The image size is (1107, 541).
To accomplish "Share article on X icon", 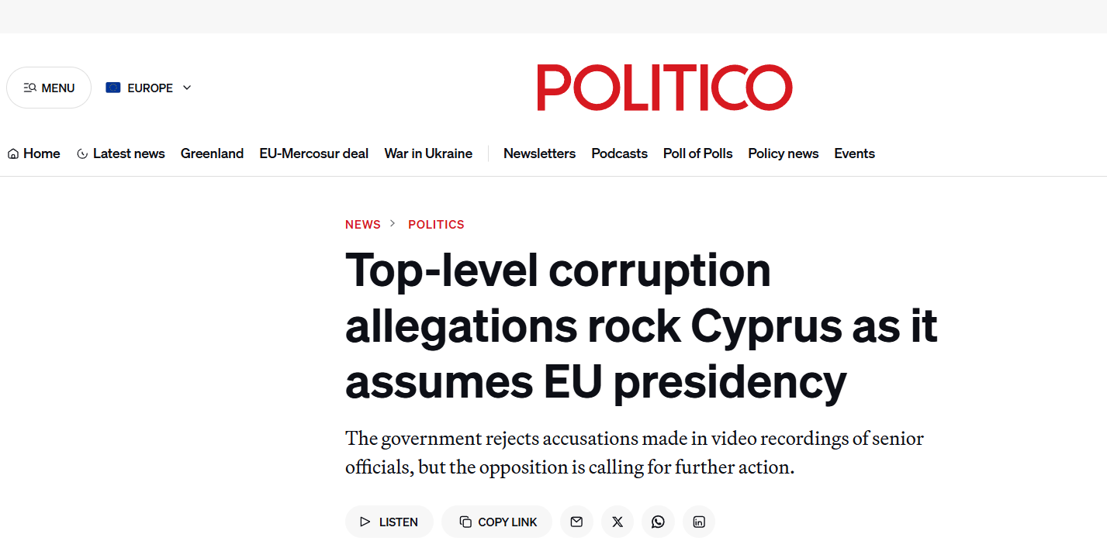I will (x=617, y=522).
